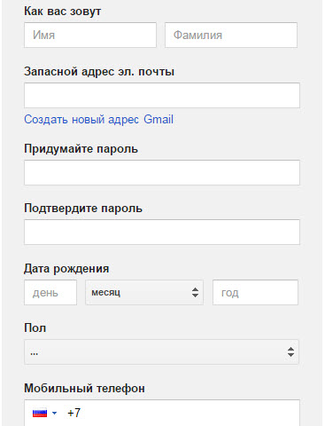The width and height of the screenshot is (325, 426).
Task: Click the up-down arrows in месяц selector
Action: 195,292
